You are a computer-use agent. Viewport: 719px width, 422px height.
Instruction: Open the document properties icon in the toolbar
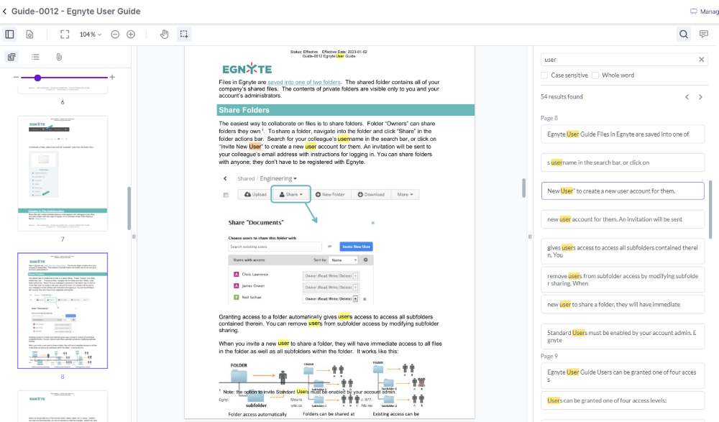tap(29, 35)
